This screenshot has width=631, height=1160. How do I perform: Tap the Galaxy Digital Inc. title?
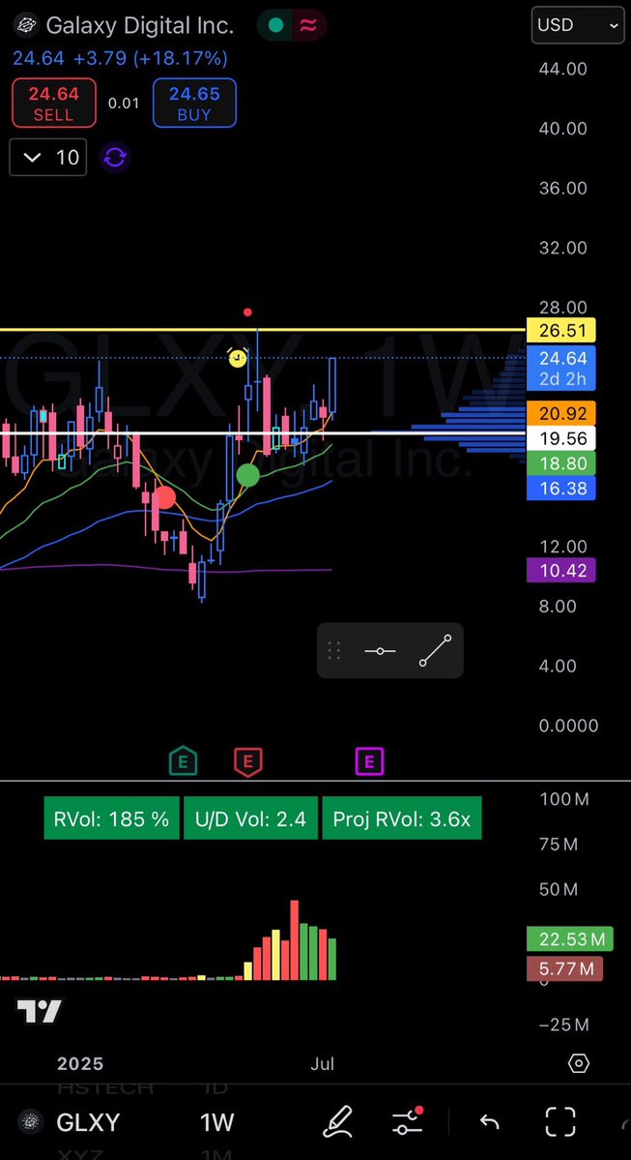[x=140, y=25]
